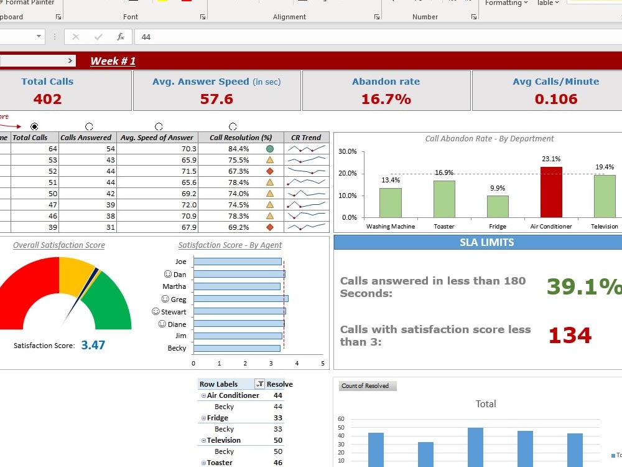Click the Overall Satisfaction Score title
Screen dimensions: 622x467
pyautogui.click(x=59, y=245)
